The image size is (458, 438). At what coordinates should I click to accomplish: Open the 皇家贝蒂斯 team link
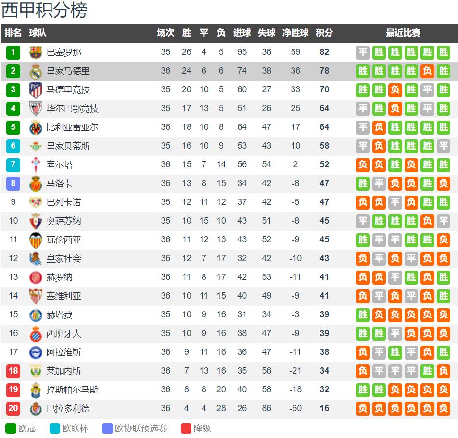[68, 146]
